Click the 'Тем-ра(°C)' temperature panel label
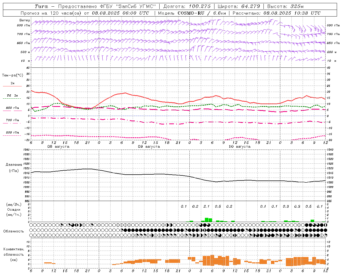 pyautogui.click(x=13, y=75)
